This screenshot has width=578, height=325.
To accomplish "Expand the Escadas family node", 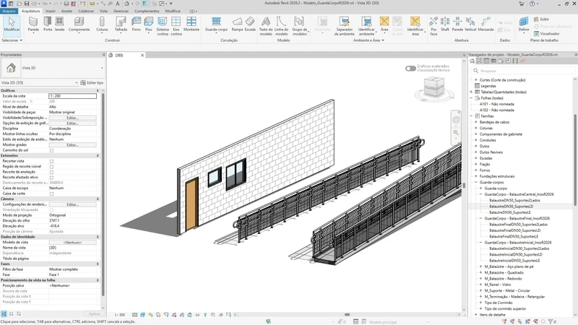I will point(476,158).
